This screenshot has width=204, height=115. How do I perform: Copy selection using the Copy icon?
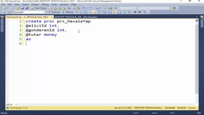coord(74,8)
